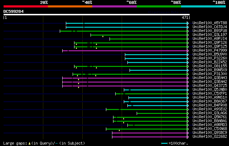Click the cyan ~100% legend segment
Screen dimensions: 229x146
[203, 6]
